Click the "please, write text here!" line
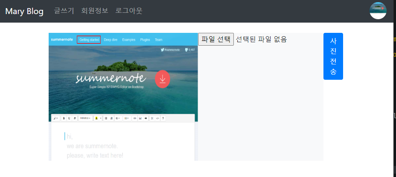The height and width of the screenshot is (177, 396). coord(95,156)
